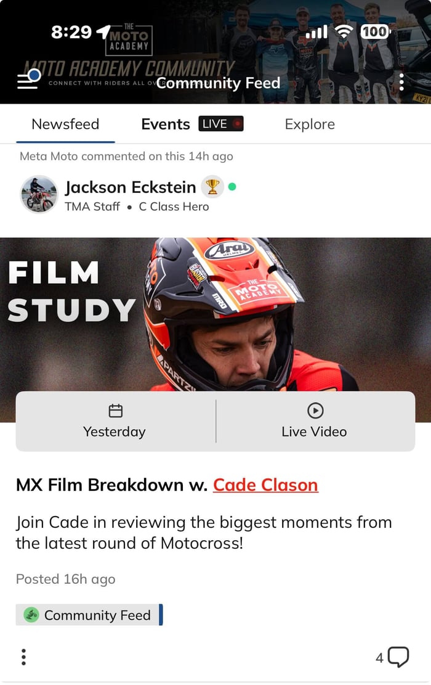Screen dimensions: 431x685
Task: Open the Explore tab
Action: pos(310,125)
